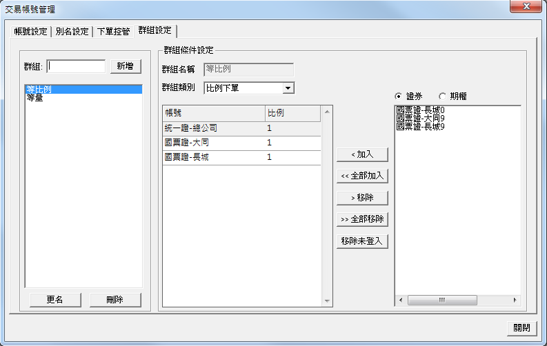Switch to the 帳號設定 tab
The image size is (547, 346).
click(x=31, y=32)
